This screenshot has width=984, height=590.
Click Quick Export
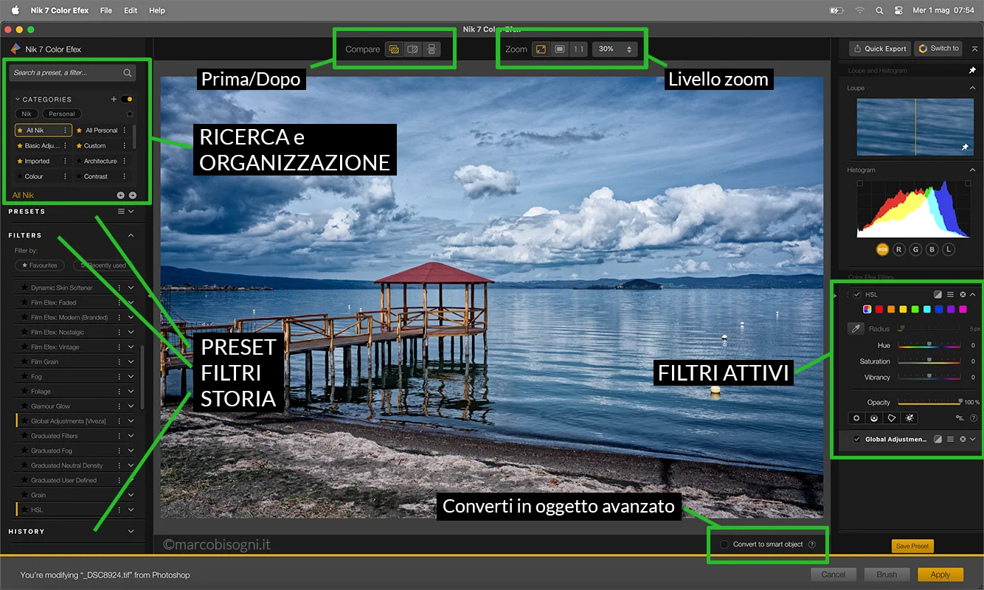879,49
